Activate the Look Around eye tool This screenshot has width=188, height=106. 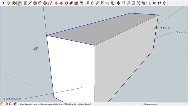(155, 3)
